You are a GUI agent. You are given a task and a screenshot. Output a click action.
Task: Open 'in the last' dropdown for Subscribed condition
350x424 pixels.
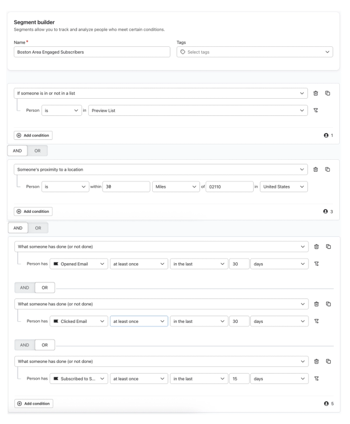click(x=199, y=378)
